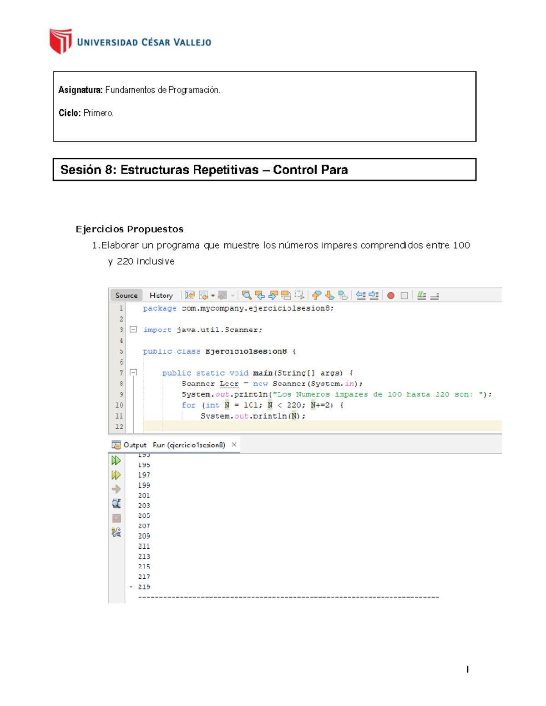The image size is (546, 706).
Task: Click the Find Previous Occurrence arrow icon
Action: click(260, 295)
